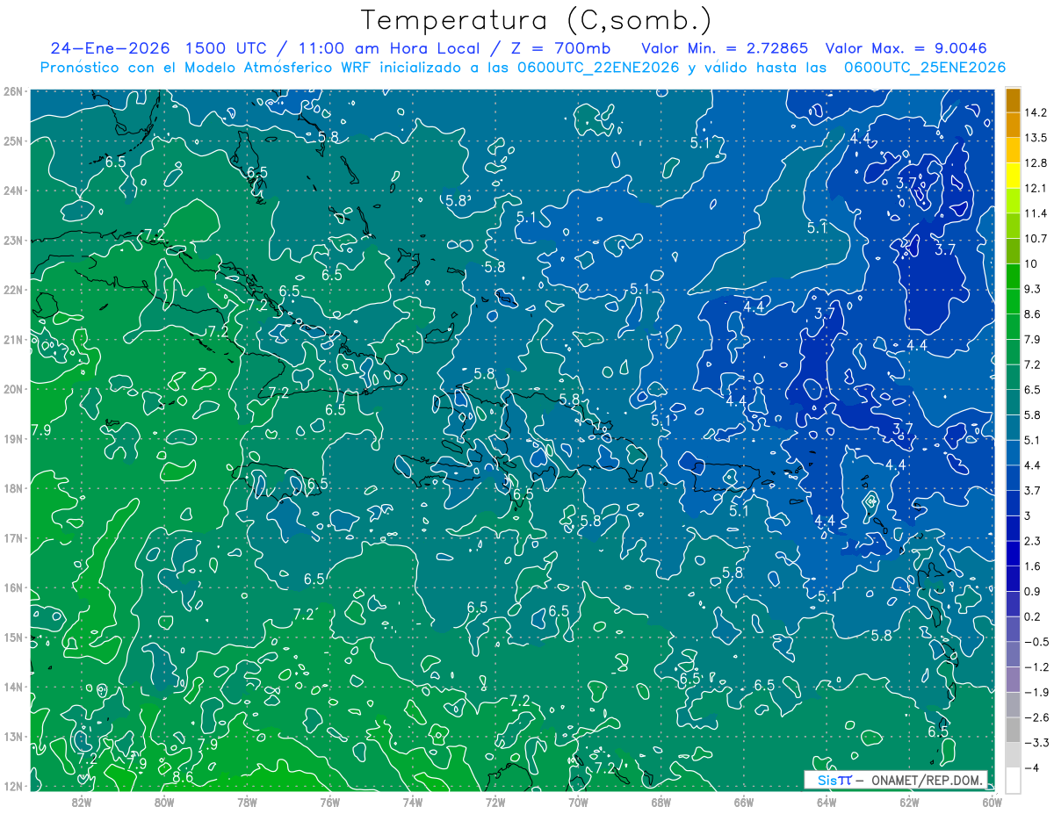
Task: Click the "22N" latitude axis label
Action: (12, 290)
